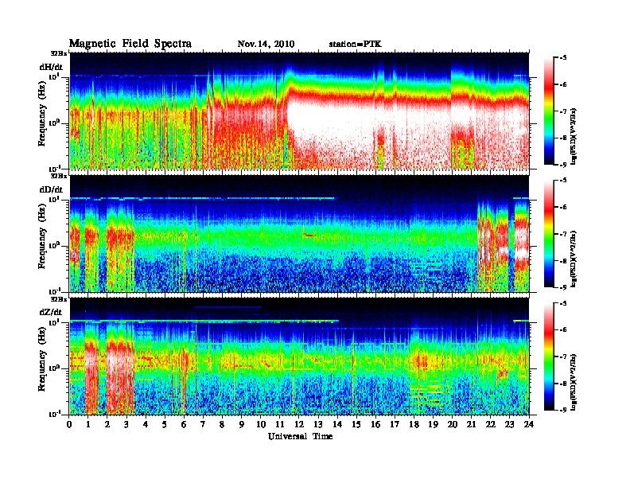630x487 pixels.
Task: Click inside the dH/dt spectrogram plot
Action: pyautogui.click(x=299, y=111)
